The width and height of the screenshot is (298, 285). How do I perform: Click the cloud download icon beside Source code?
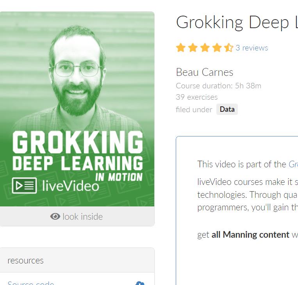(x=140, y=283)
